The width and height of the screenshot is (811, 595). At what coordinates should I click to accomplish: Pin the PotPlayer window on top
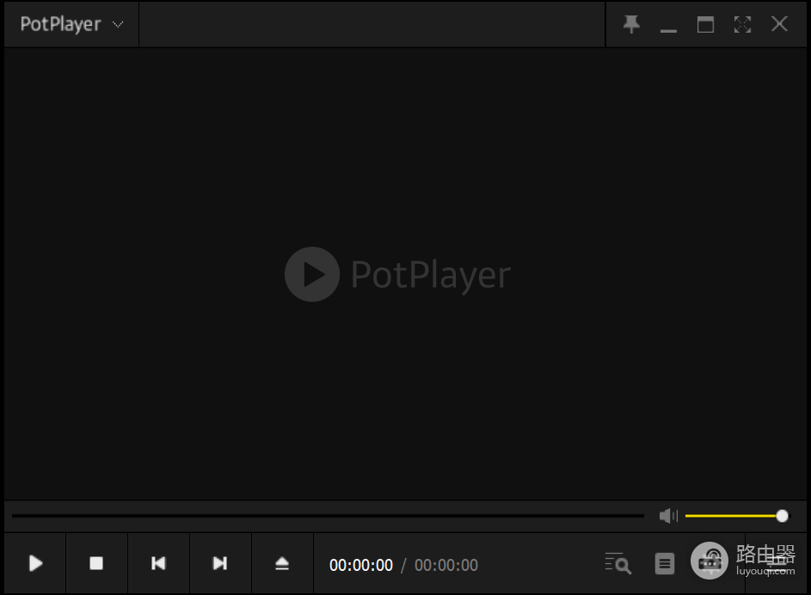pyautogui.click(x=631, y=24)
